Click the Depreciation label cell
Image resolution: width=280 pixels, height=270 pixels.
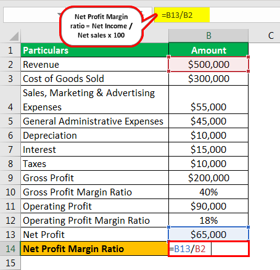point(94,135)
